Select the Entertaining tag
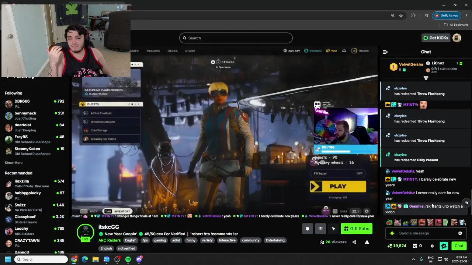The height and width of the screenshot is (265, 472). 275,240
